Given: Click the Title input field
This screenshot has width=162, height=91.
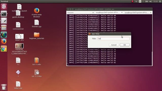Looking at the screenshot, I should [113, 39].
